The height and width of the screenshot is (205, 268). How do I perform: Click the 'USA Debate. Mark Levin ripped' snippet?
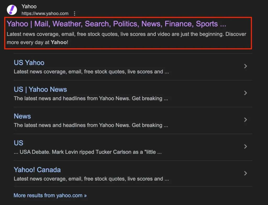88,152
